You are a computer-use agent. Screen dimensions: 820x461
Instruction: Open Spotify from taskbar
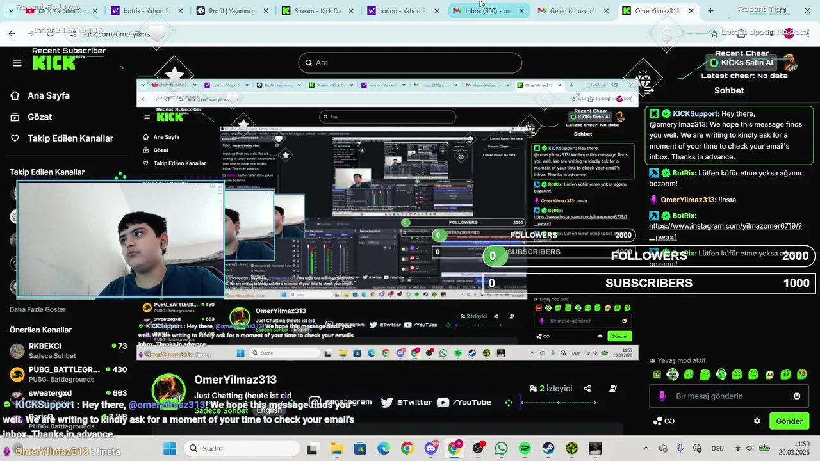tap(525, 448)
